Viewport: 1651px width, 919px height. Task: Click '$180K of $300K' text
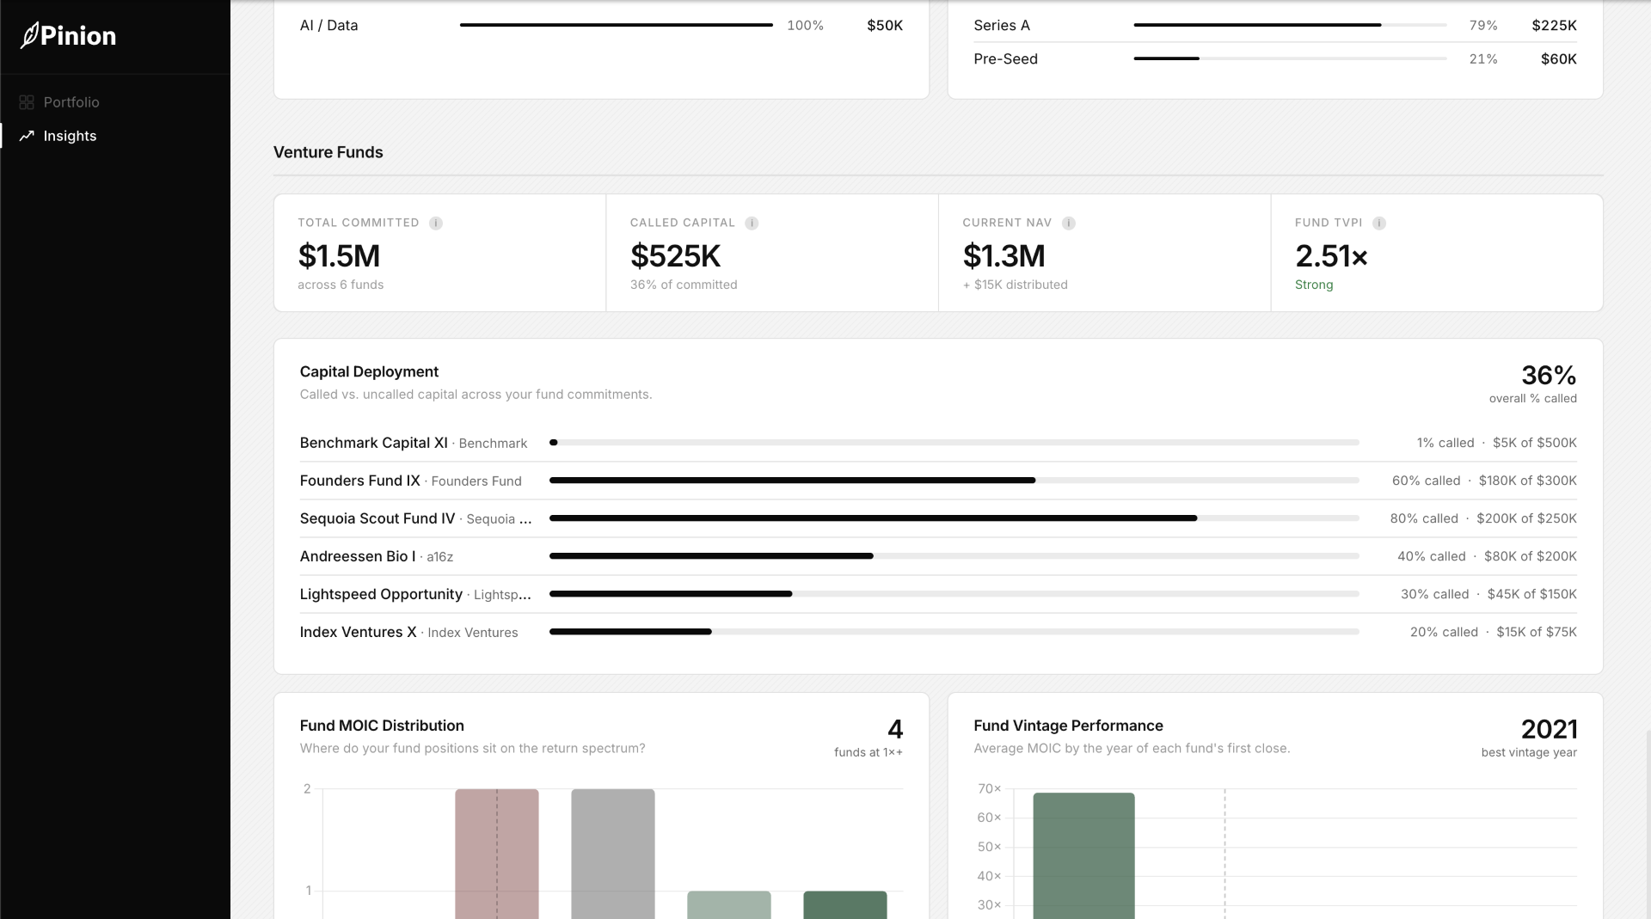(1528, 481)
